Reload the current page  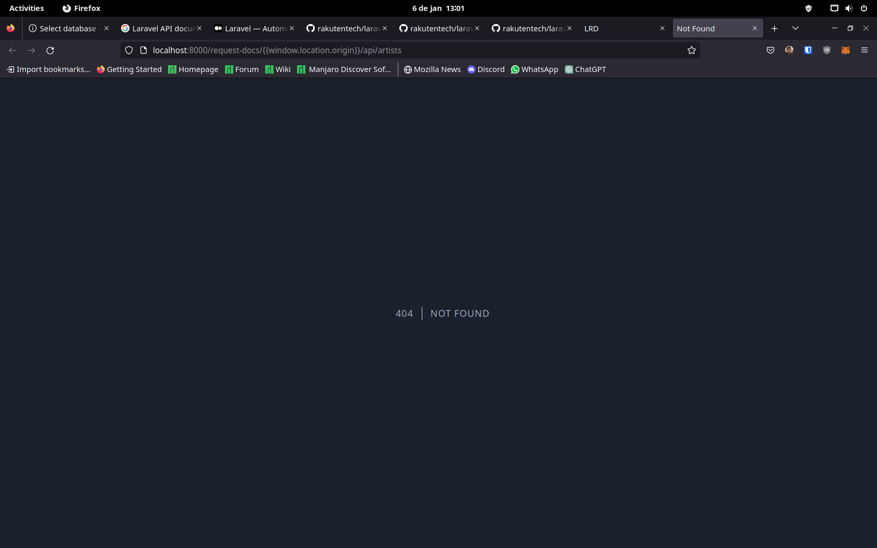click(50, 50)
